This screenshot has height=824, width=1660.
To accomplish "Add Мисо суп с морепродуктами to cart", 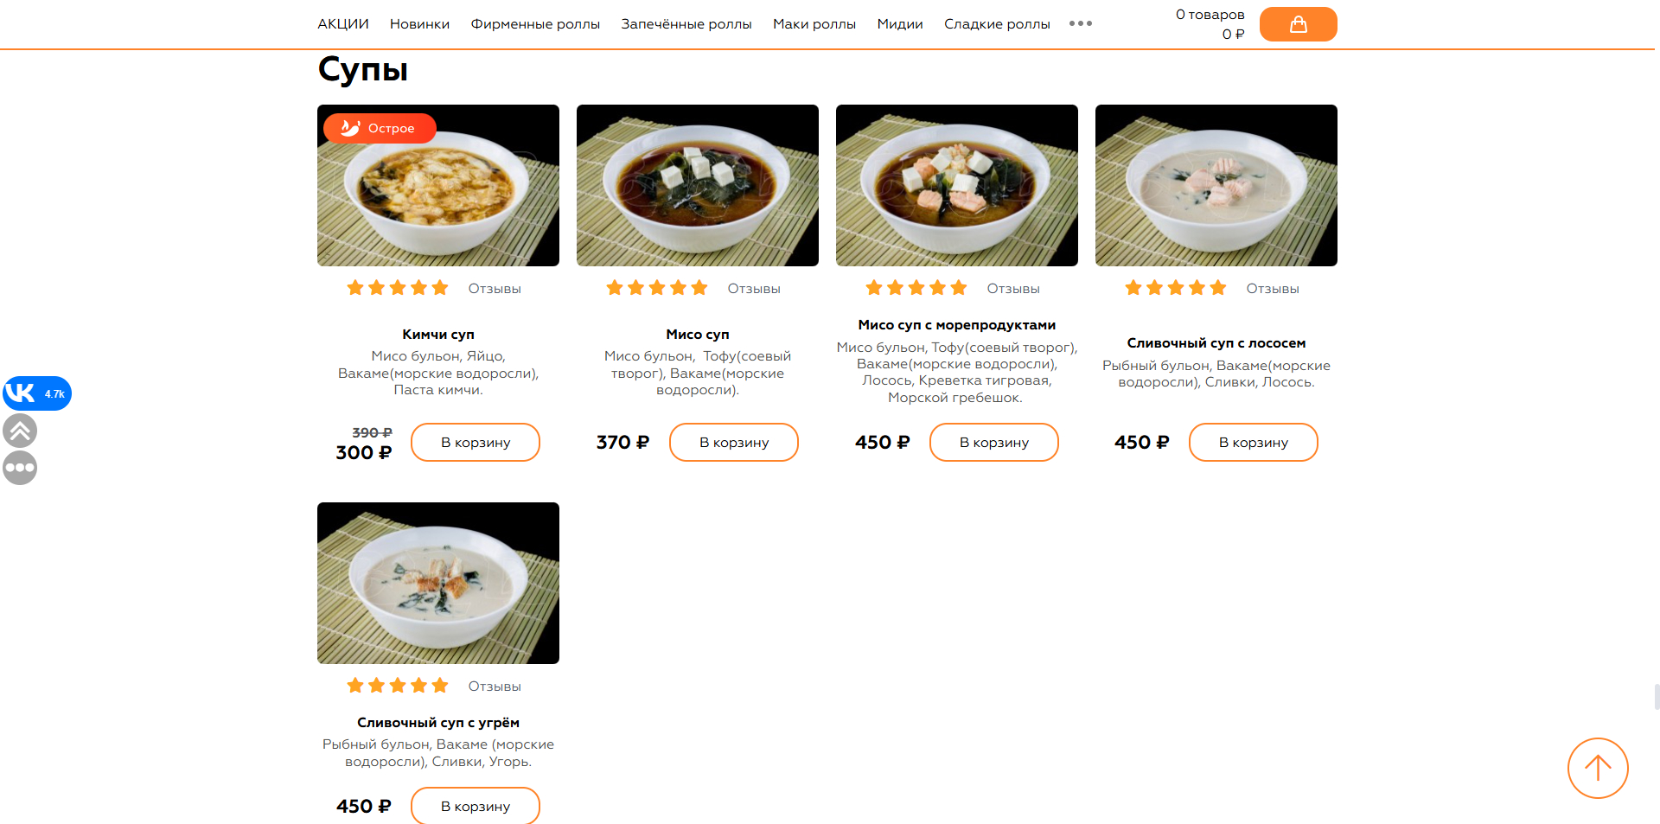I will 994,443.
